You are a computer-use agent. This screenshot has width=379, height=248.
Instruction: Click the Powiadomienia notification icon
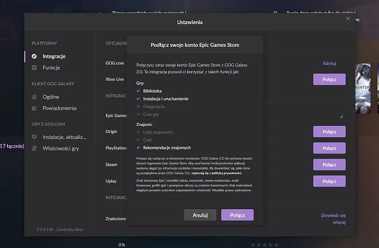click(34, 108)
